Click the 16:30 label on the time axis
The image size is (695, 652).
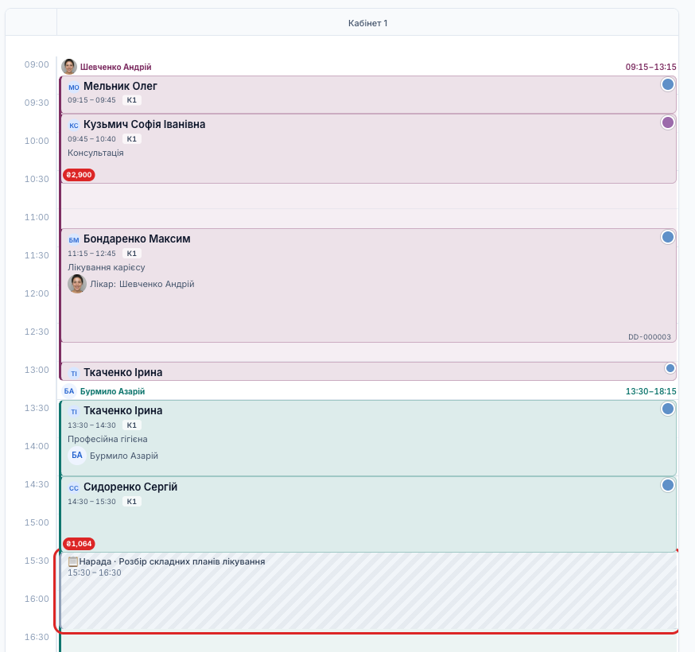37,637
